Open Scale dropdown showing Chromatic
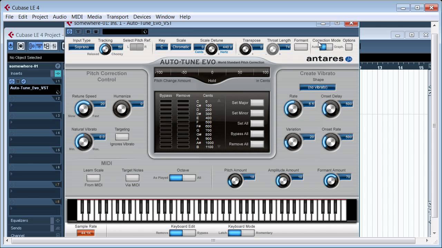This screenshot has width=442, height=248. point(181,47)
